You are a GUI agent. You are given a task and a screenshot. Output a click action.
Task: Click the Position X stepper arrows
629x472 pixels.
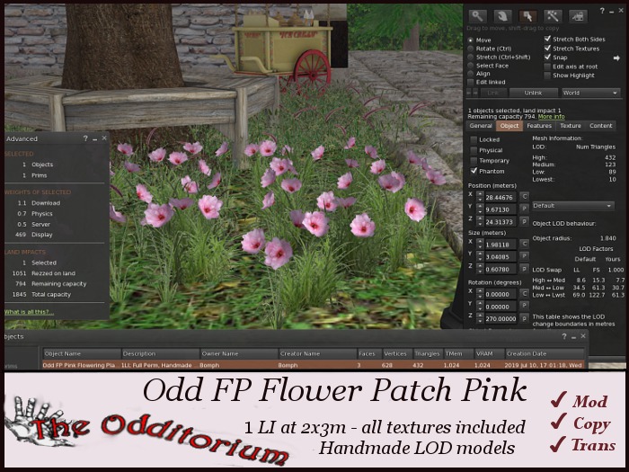pos(480,197)
